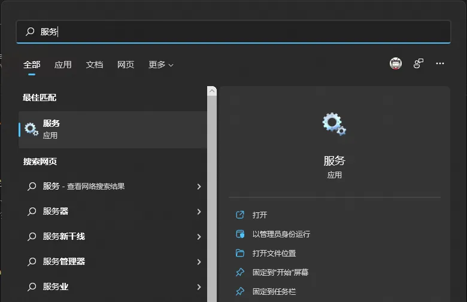
Task: Click the pin icon for 固定到"开始"屏幕
Action: click(x=240, y=272)
